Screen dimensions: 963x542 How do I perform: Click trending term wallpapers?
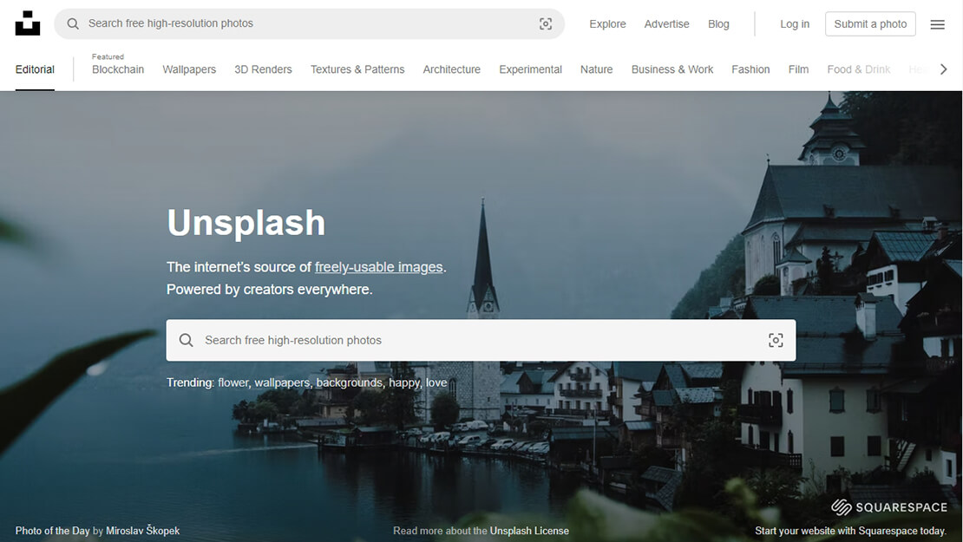coord(282,382)
